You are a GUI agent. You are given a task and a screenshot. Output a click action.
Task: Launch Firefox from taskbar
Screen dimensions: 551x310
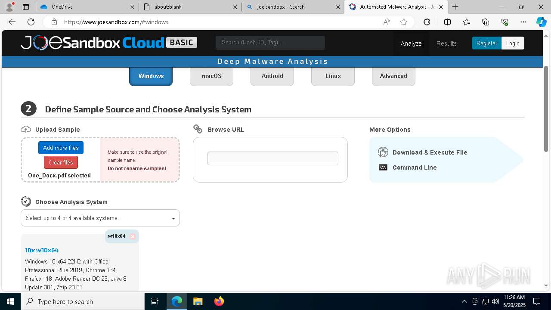[x=219, y=301]
